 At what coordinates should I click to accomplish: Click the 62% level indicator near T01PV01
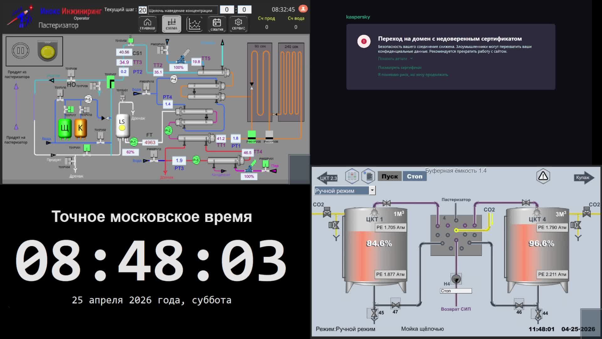pos(131,152)
